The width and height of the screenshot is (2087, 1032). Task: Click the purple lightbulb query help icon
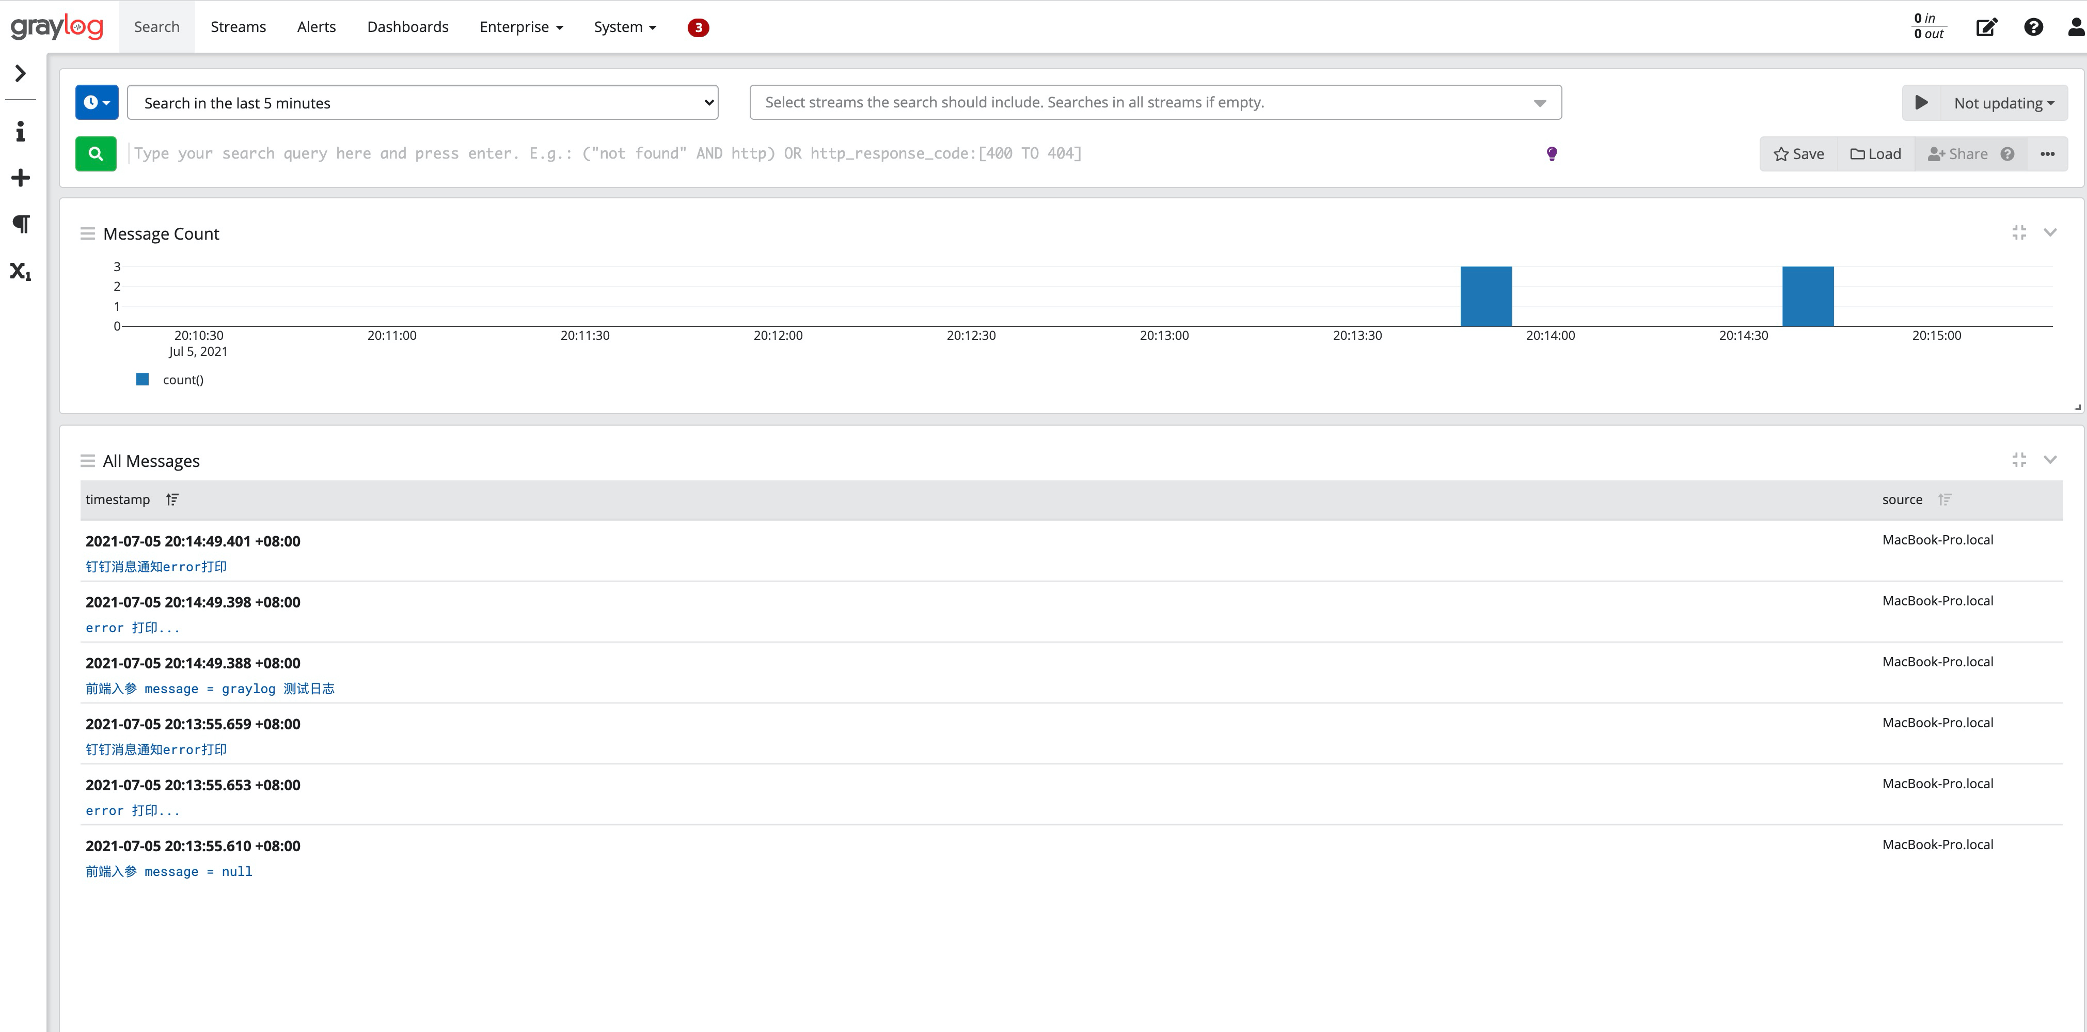(1552, 153)
